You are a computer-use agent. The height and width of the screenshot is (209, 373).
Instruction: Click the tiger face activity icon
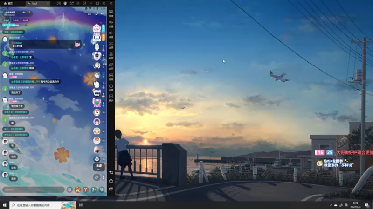point(77,189)
